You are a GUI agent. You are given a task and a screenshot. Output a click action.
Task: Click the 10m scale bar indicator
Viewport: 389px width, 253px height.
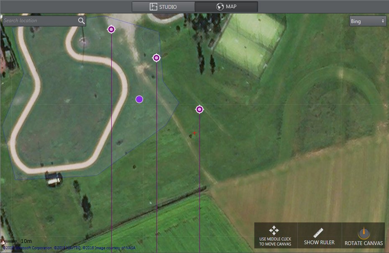17,241
